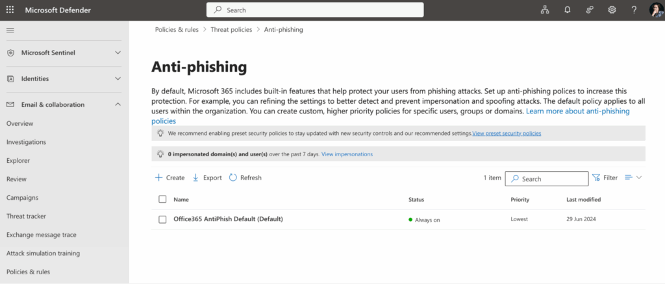The image size is (665, 284).
Task: Click the lightbulb icon beside impersonation notice
Action: click(160, 154)
